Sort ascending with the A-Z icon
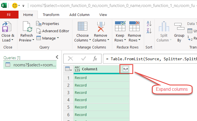 [x=149, y=24]
